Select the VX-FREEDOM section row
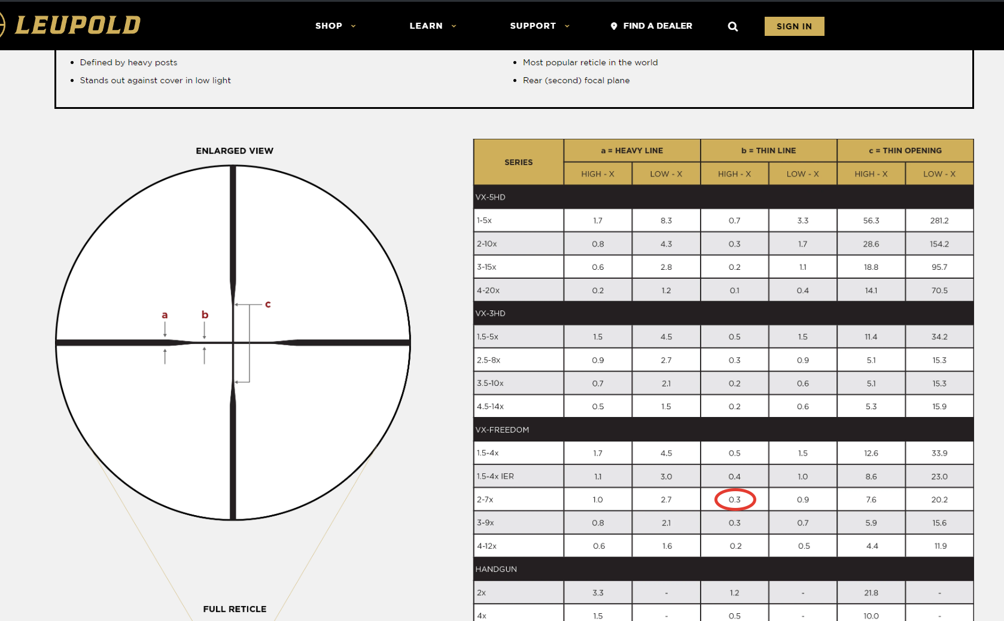This screenshot has width=1004, height=621. click(723, 430)
